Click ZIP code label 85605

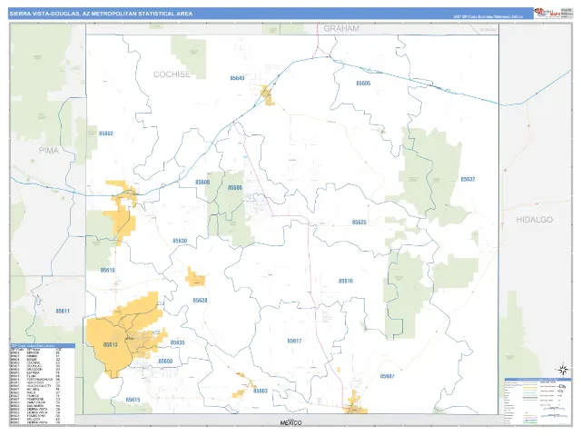(x=363, y=84)
